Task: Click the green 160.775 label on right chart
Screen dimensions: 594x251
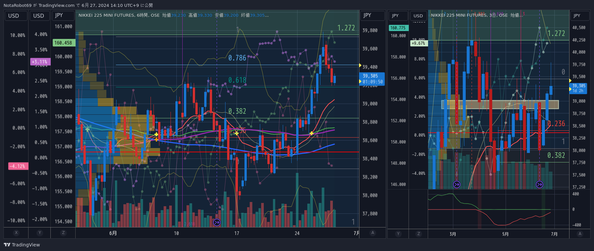Action: pos(398,28)
